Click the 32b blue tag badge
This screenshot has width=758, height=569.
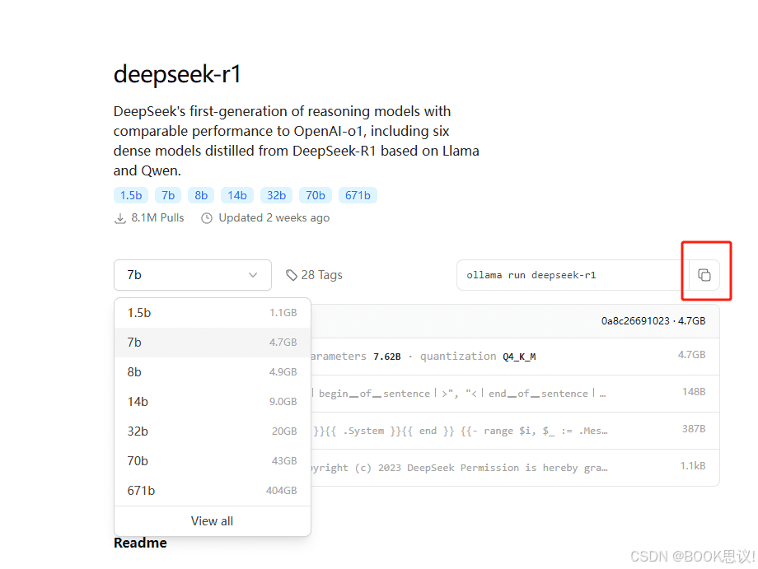pos(277,195)
